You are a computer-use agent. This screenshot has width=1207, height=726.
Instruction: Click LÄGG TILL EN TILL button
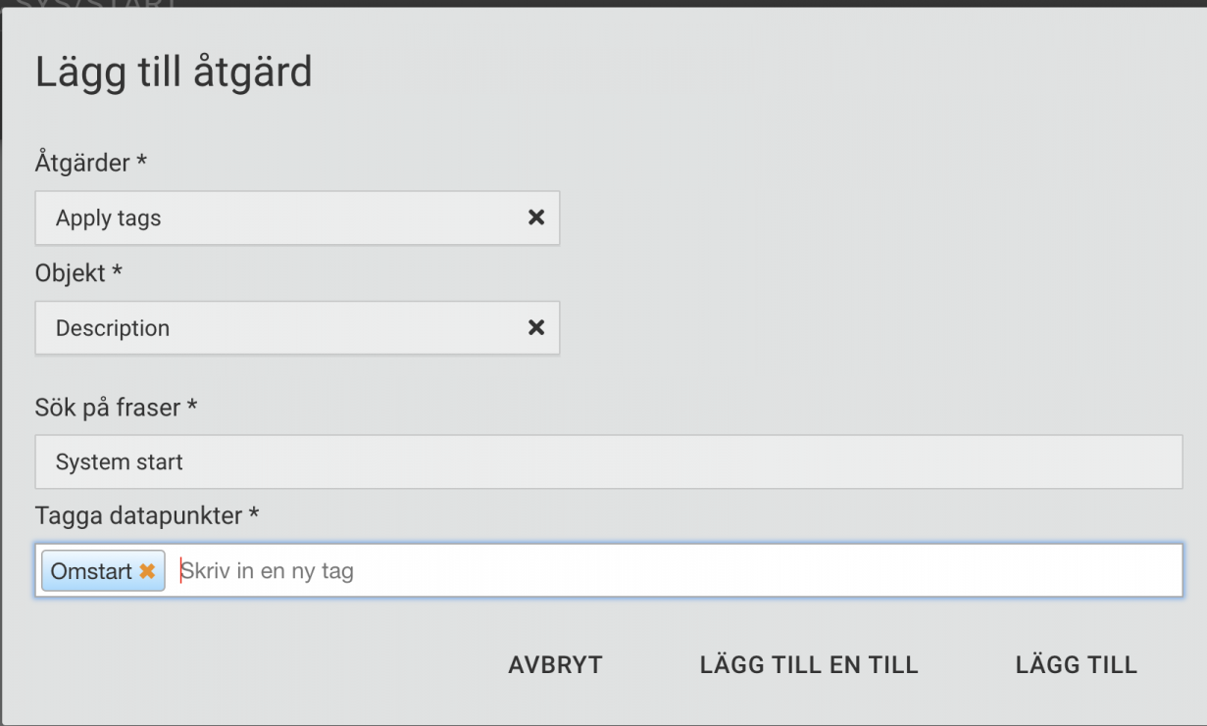809,665
